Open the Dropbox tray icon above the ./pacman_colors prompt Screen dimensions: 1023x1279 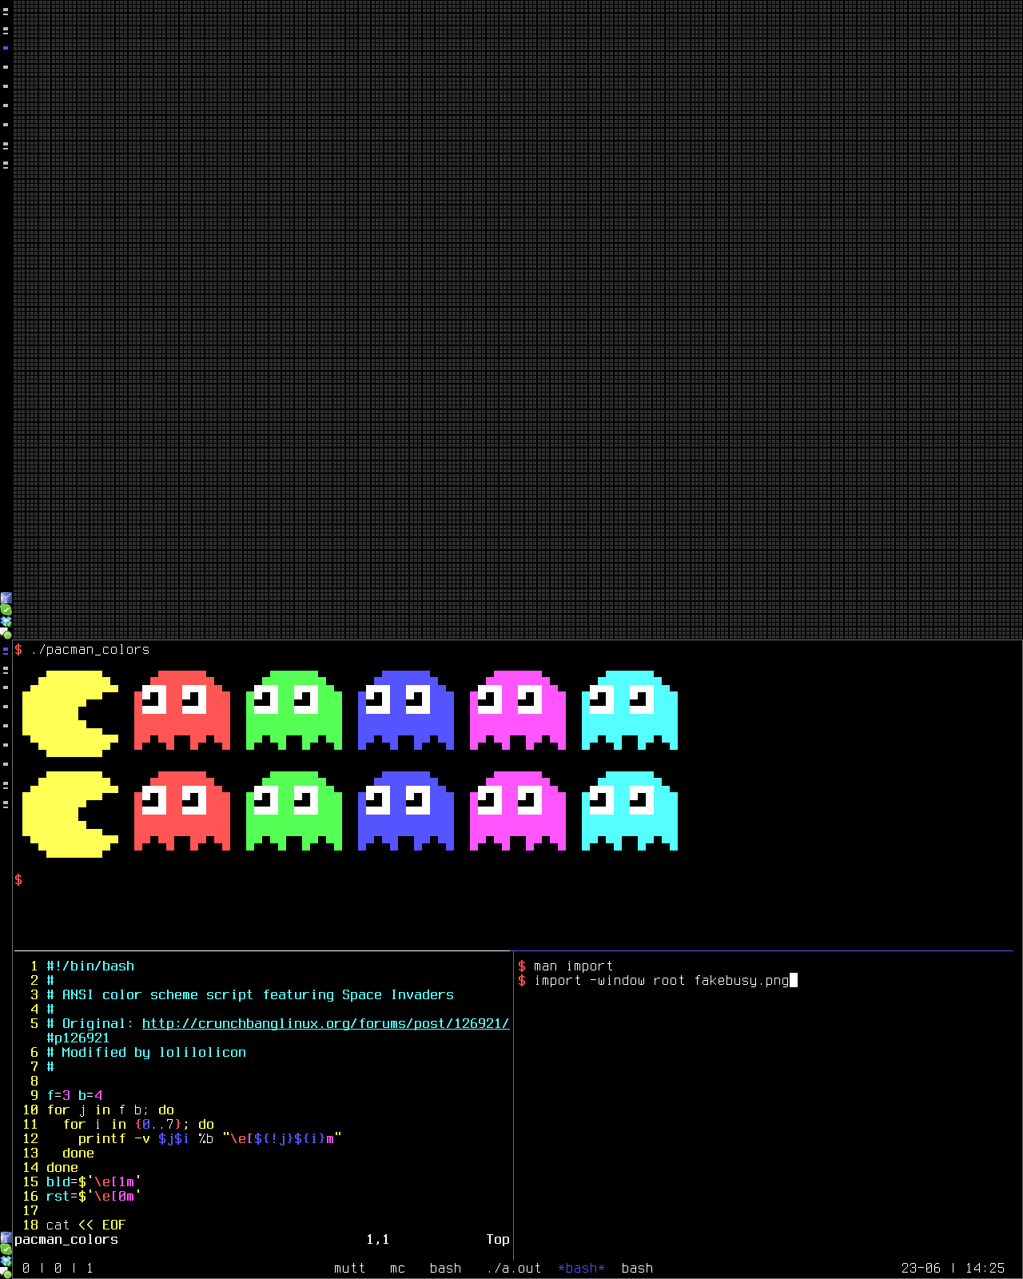6,621
